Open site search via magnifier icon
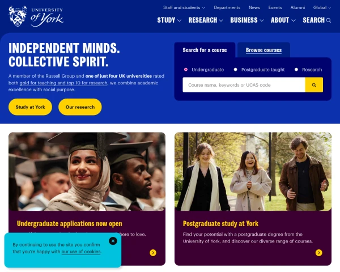 click(329, 20)
